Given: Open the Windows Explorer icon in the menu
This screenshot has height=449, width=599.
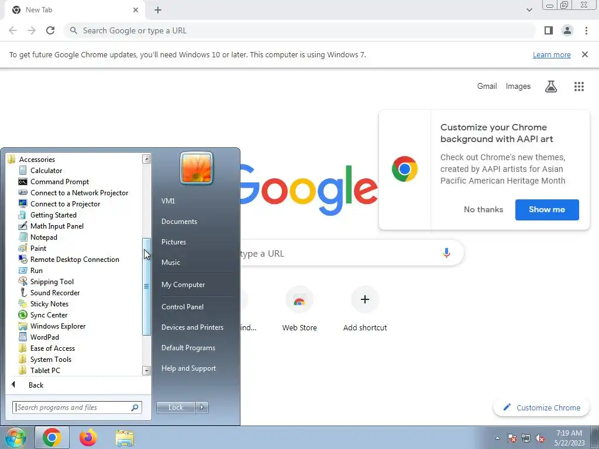Looking at the screenshot, I should [x=23, y=326].
